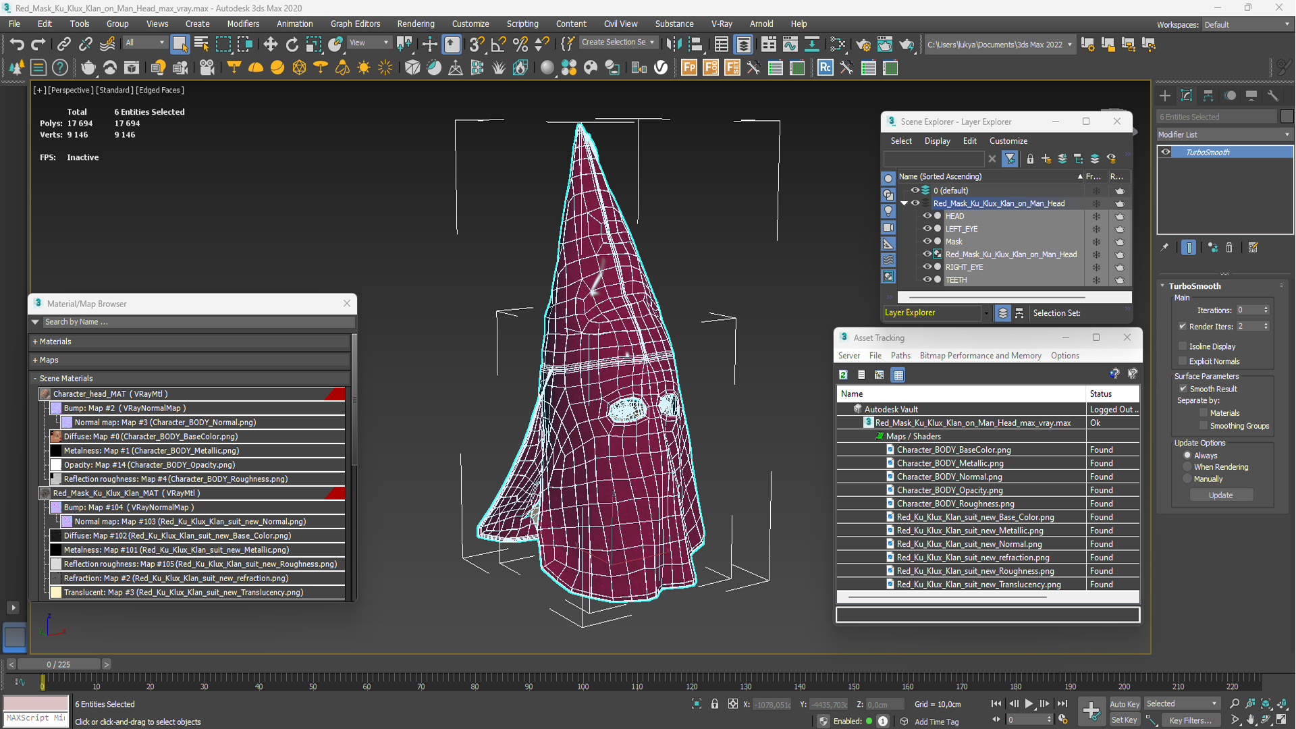The width and height of the screenshot is (1296, 729).
Task: Click the large plus Set Keys button
Action: click(x=1091, y=711)
